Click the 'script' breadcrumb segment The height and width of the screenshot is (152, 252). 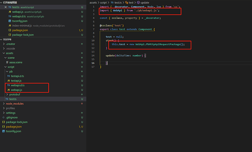pyautogui.click(x=104, y=2)
